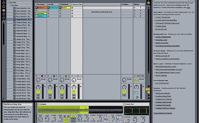Open the Creating a Bass Patch lesson

click(x=163, y=96)
